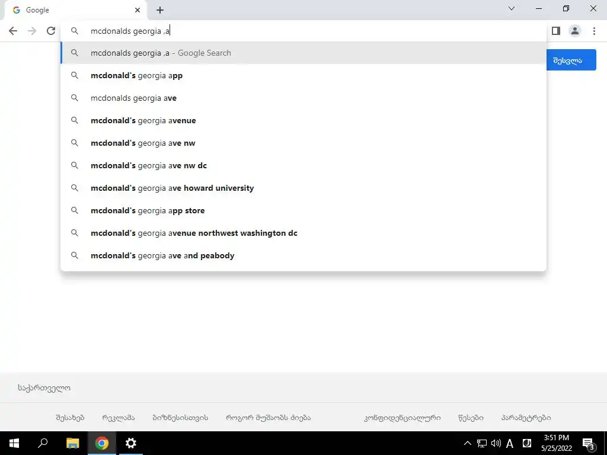
Task: Open the წესები footer link
Action: coord(471,418)
